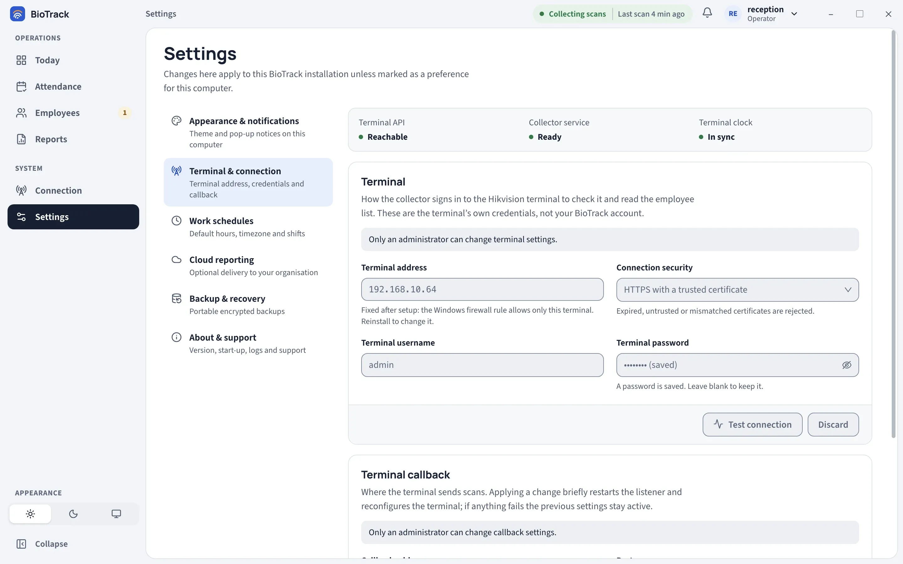Open About & support settings section

coord(248,343)
